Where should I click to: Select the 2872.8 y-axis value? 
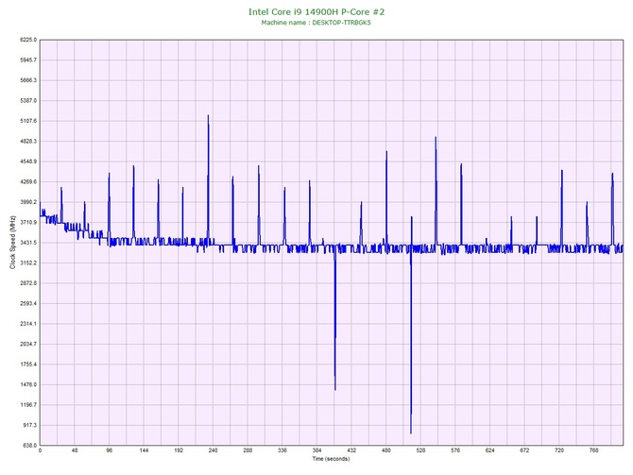[28, 283]
